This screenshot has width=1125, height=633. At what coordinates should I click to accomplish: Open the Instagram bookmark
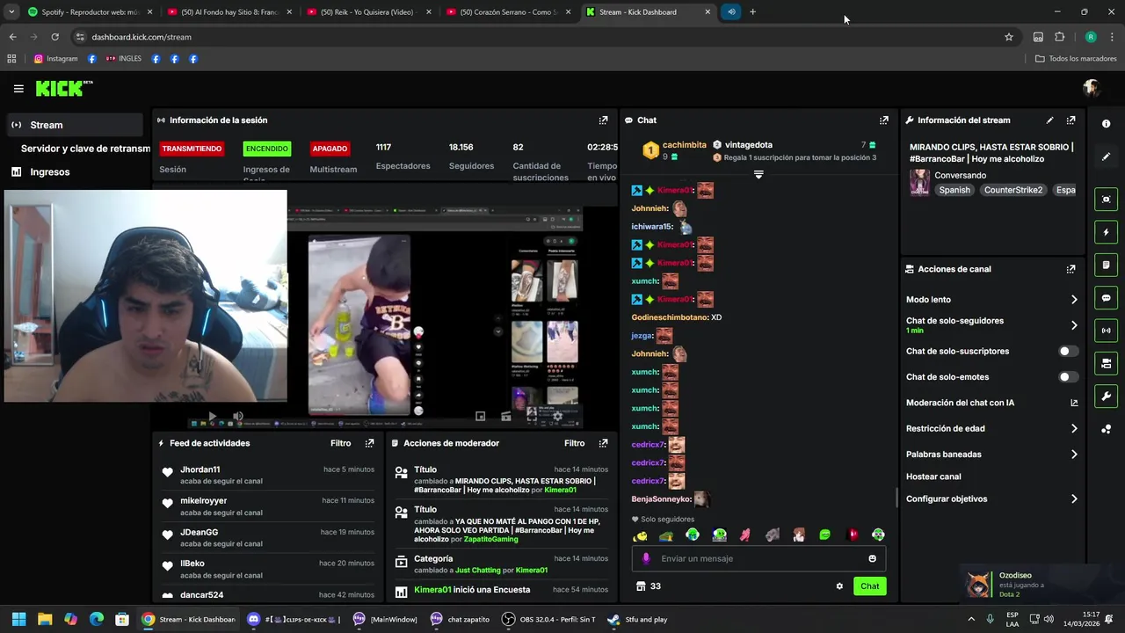pyautogui.click(x=56, y=59)
